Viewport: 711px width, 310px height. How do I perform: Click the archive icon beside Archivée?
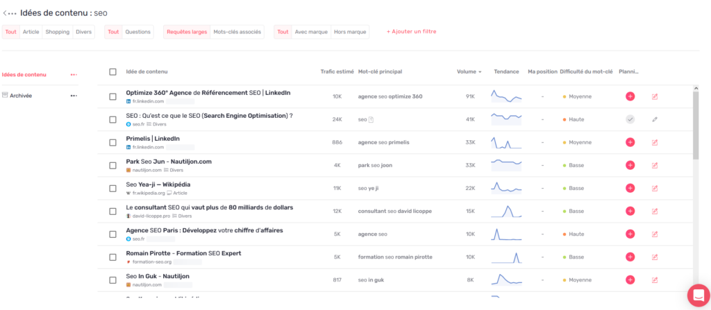click(x=5, y=95)
